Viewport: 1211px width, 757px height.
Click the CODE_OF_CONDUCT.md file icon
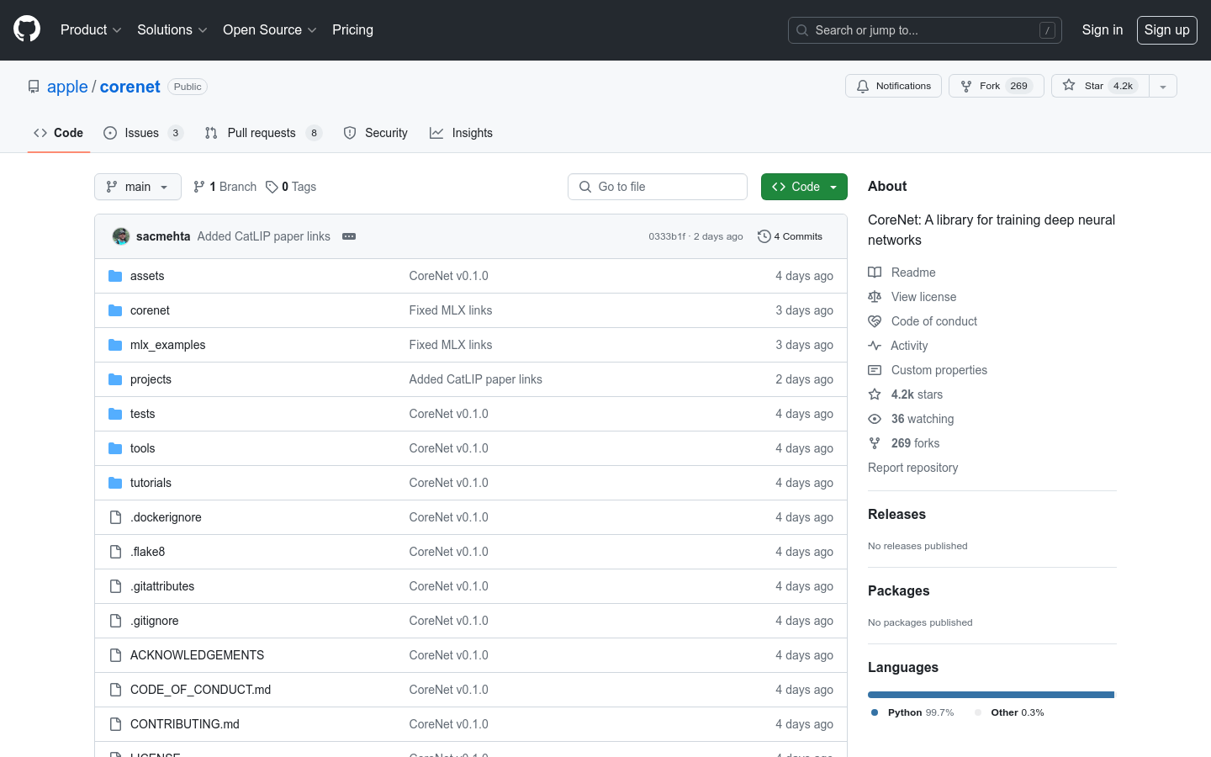tap(115, 690)
